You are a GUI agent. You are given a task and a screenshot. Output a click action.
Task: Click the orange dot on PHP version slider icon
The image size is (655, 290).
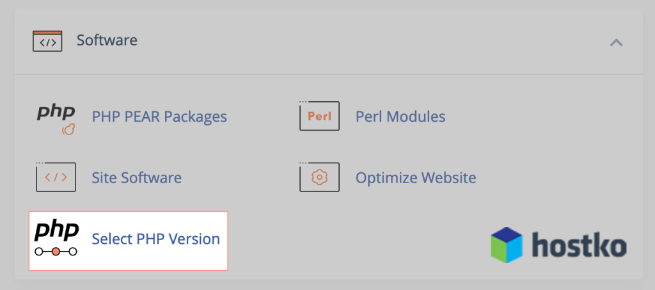click(x=56, y=252)
